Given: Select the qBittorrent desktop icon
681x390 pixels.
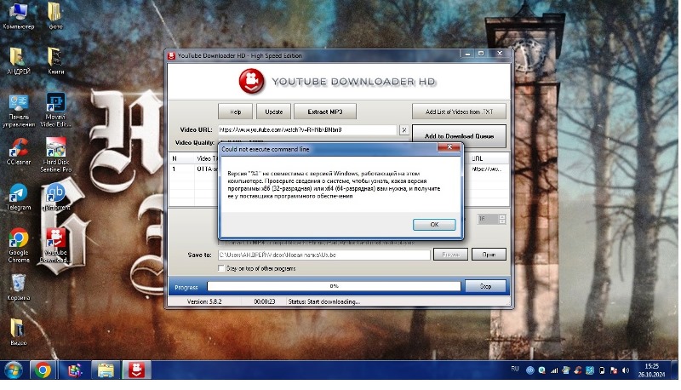Looking at the screenshot, I should 55,198.
